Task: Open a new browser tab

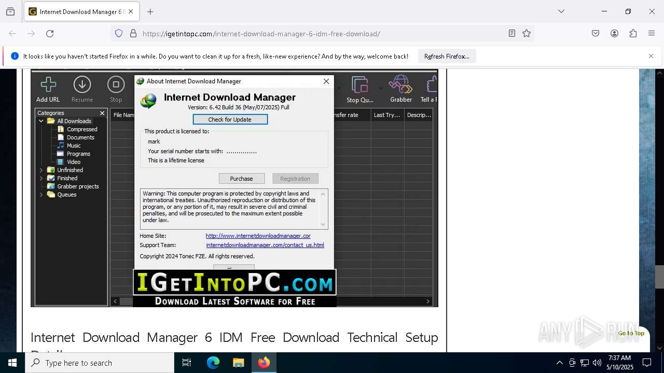Action: tap(150, 11)
